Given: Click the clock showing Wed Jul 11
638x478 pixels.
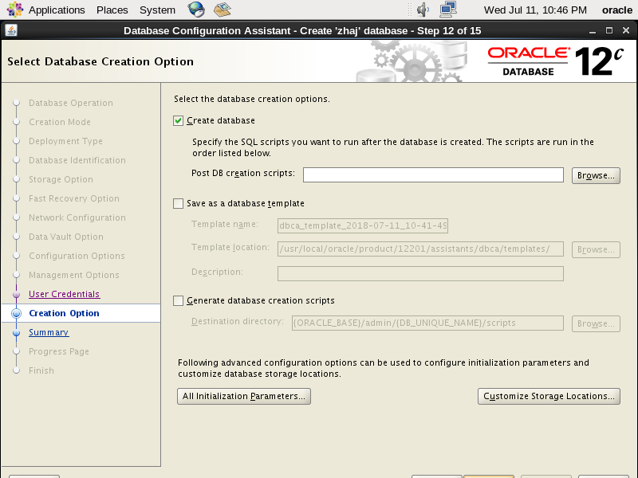Looking at the screenshot, I should [x=535, y=10].
